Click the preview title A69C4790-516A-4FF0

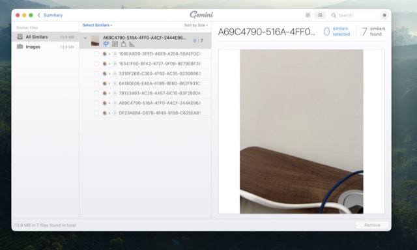coord(266,32)
